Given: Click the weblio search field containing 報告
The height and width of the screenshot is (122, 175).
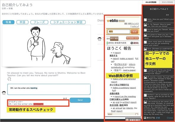Looking at the screenshot, I should (x=119, y=32).
